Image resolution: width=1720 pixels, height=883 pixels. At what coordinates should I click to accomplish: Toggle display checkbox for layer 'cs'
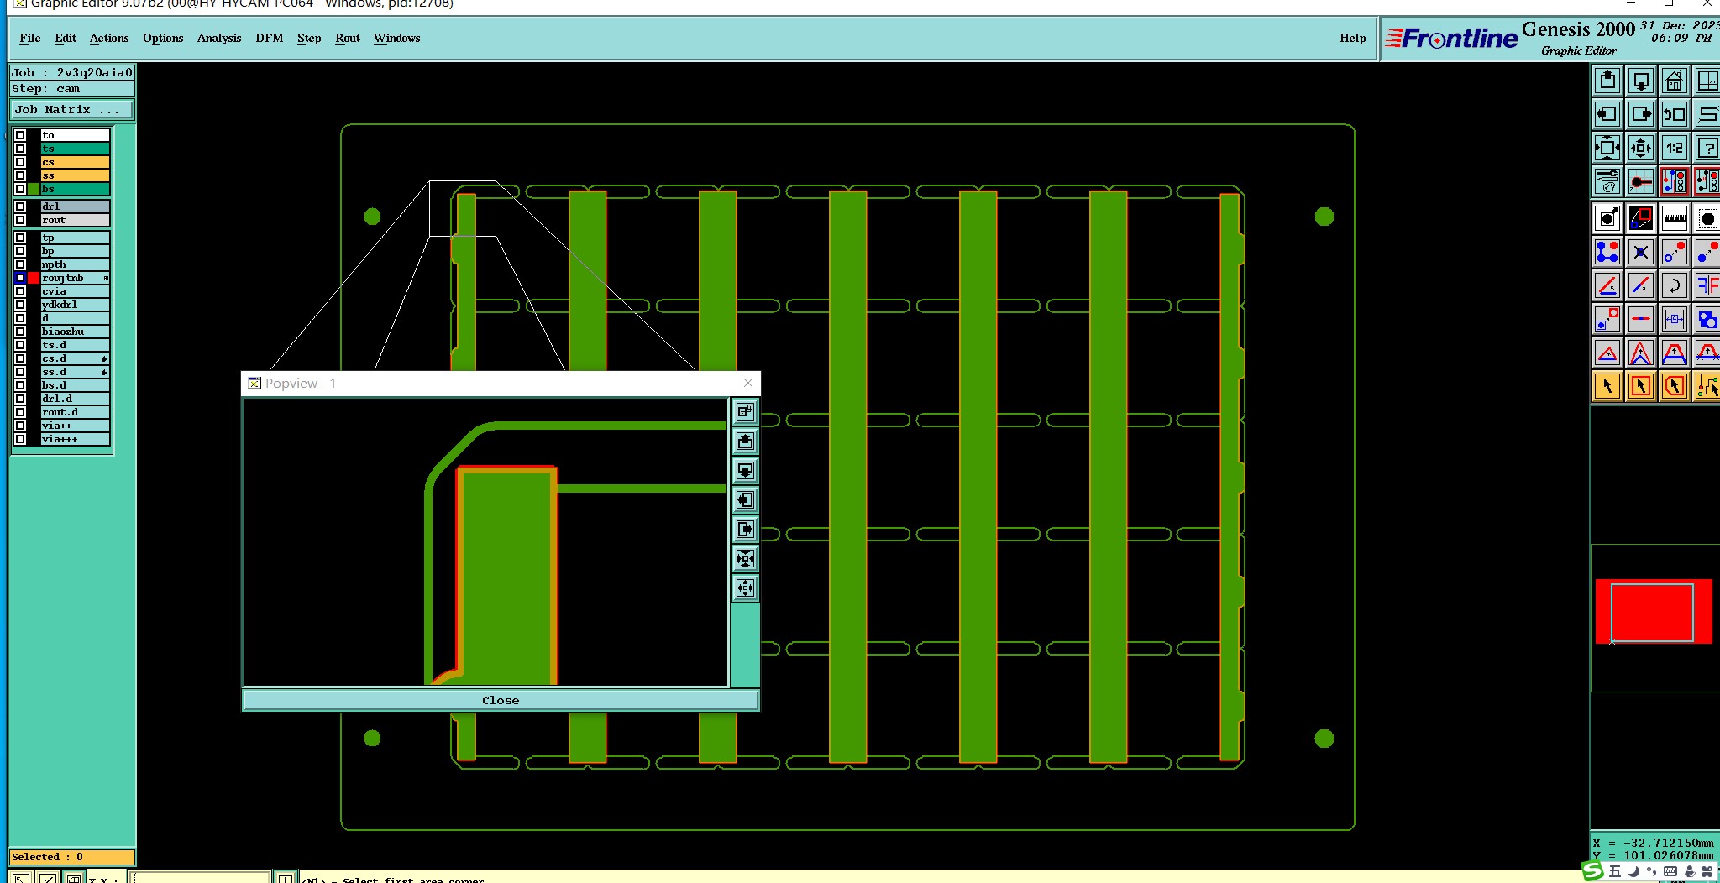(20, 162)
